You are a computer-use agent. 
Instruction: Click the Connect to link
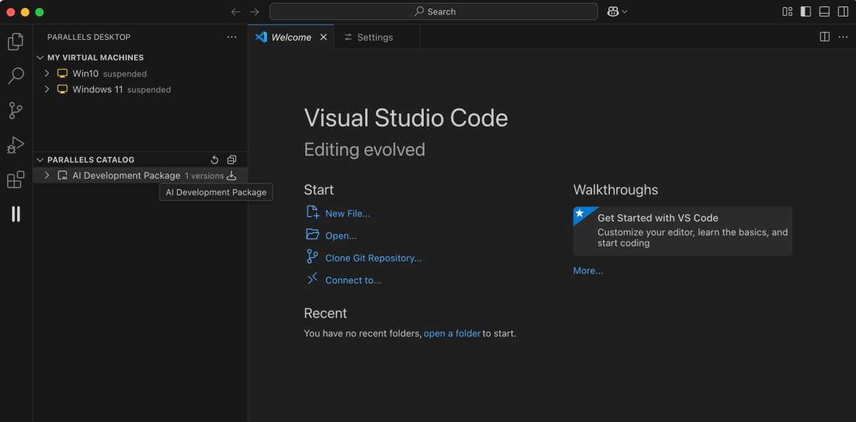353,280
